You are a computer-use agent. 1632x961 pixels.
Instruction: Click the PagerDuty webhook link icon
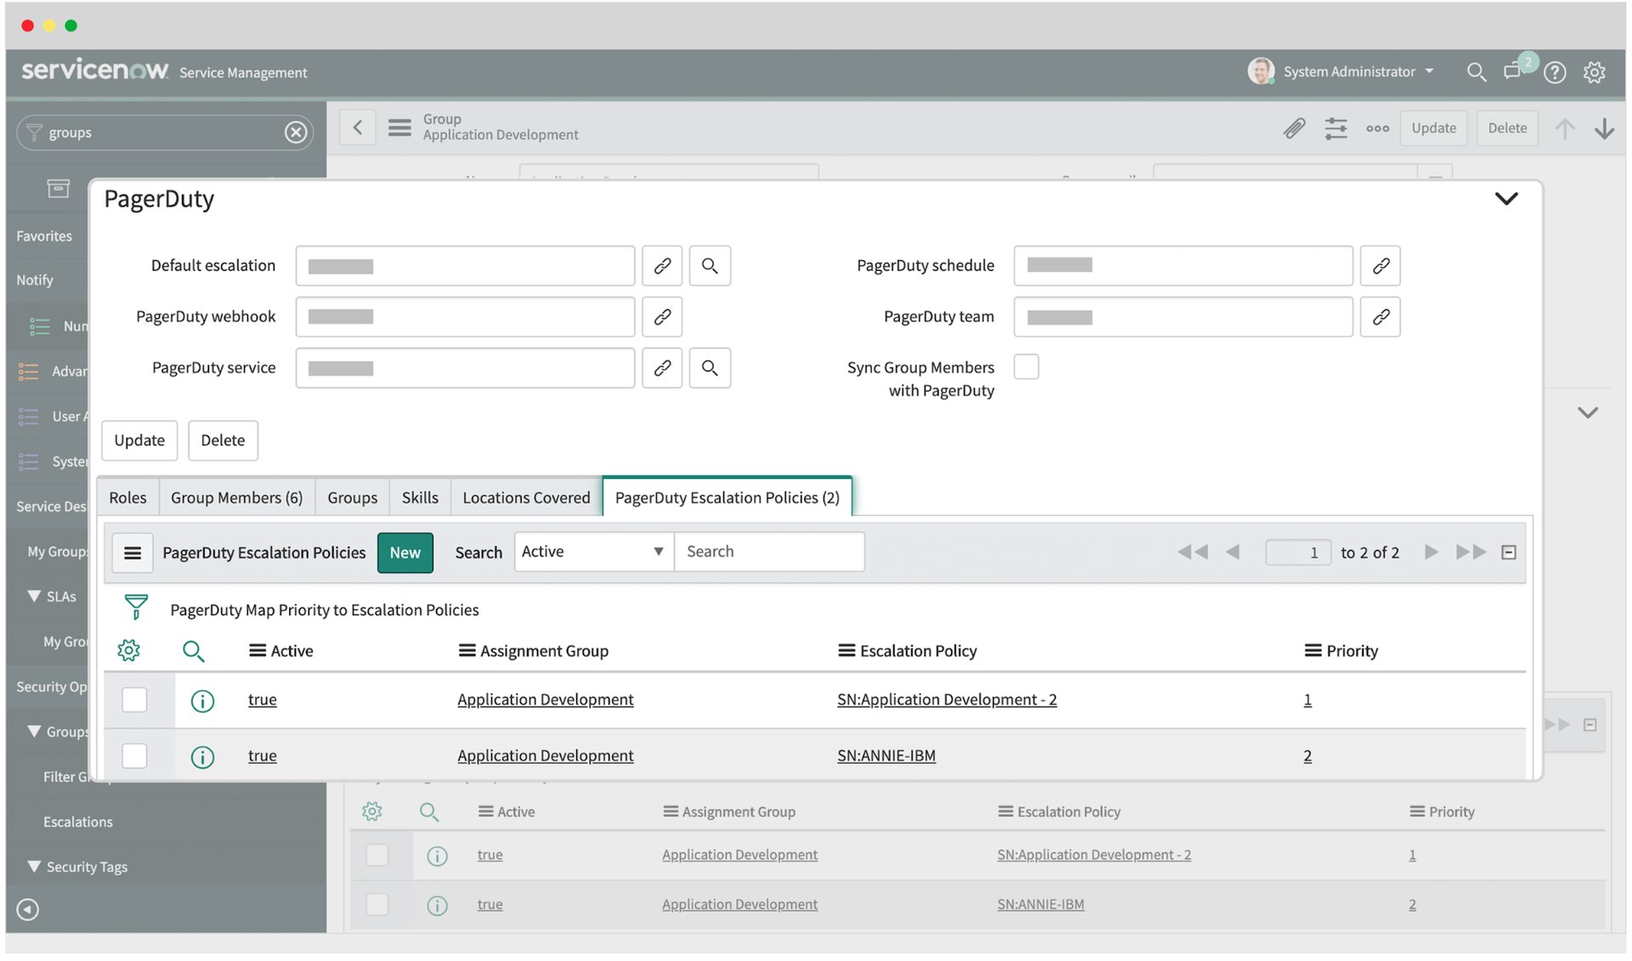click(662, 317)
